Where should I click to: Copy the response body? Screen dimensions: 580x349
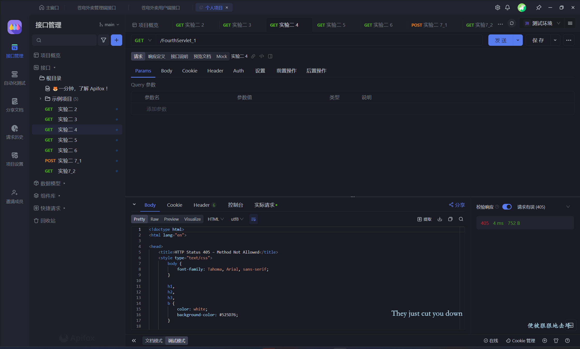[x=450, y=219]
